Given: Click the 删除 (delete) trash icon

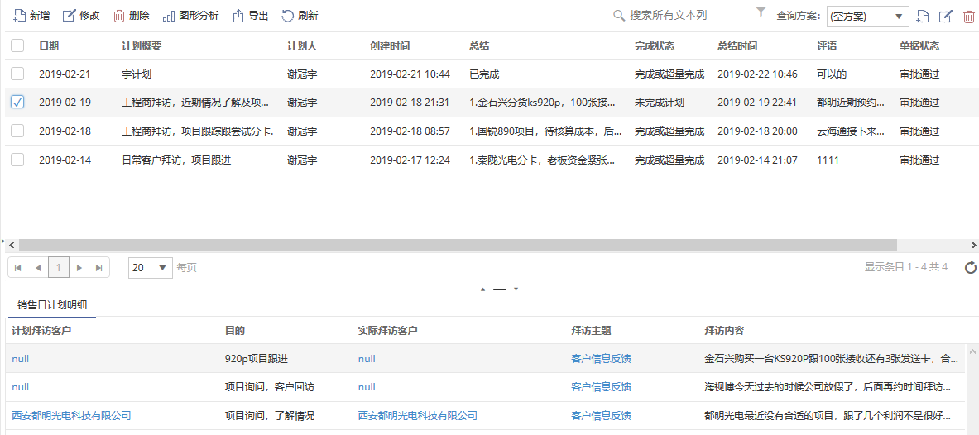Looking at the screenshot, I should point(119,16).
